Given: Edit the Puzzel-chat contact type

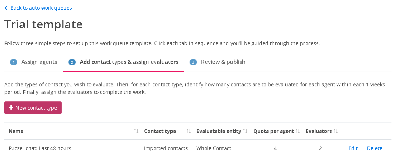Looking at the screenshot, I should tap(353, 148).
